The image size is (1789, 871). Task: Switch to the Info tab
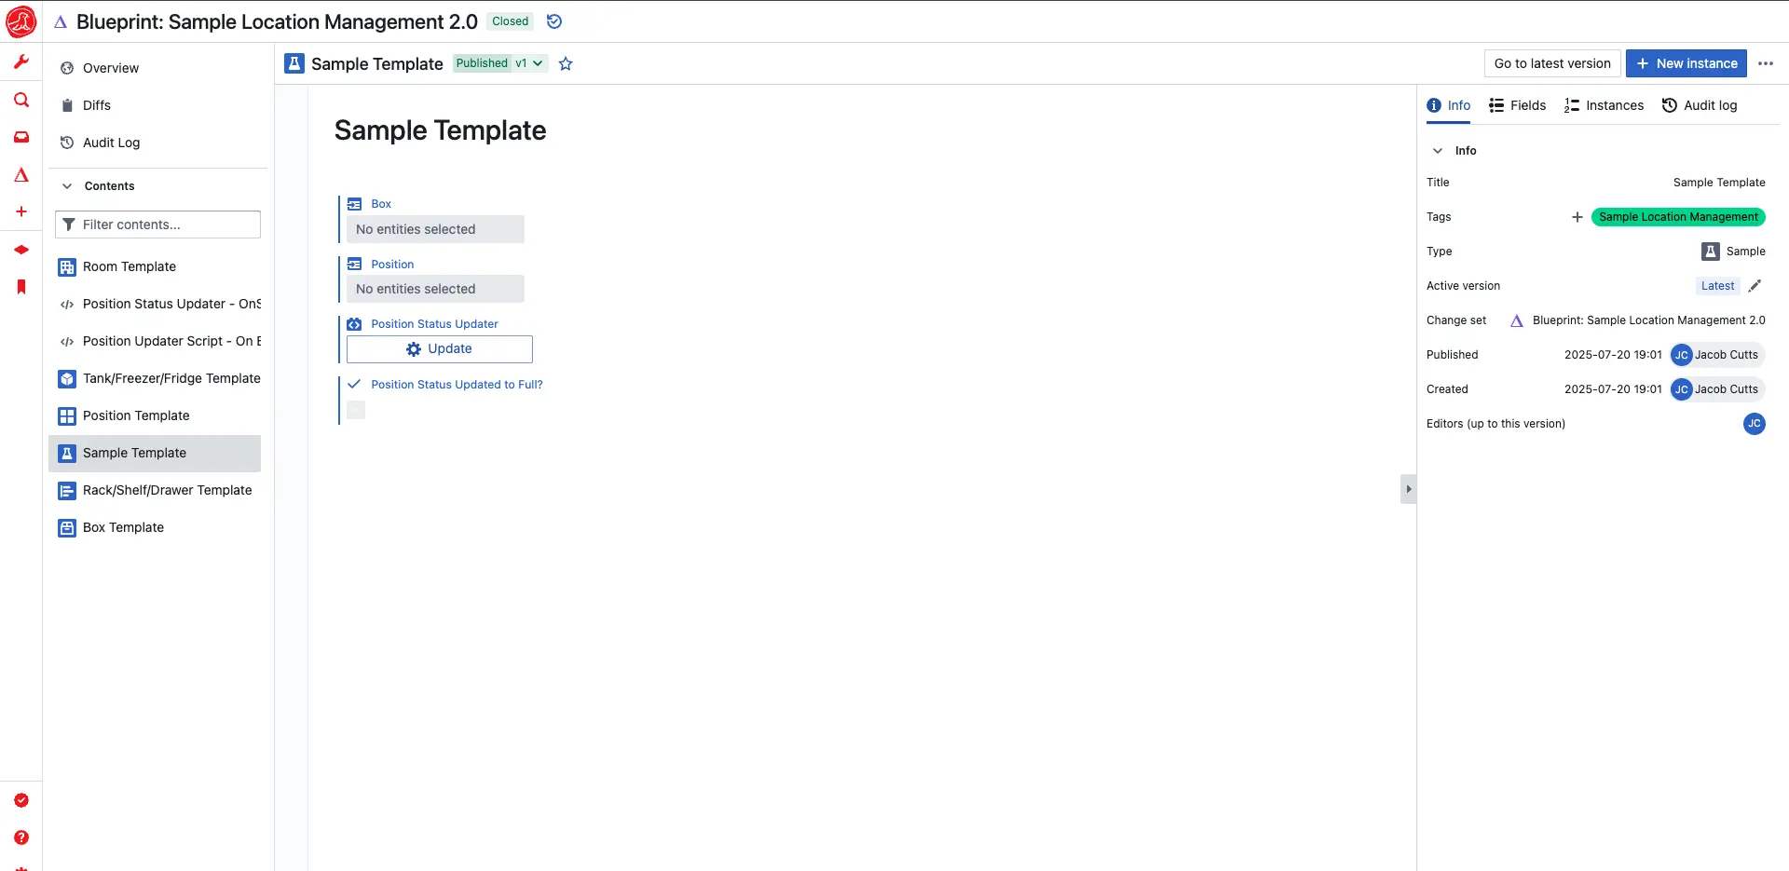(1449, 105)
